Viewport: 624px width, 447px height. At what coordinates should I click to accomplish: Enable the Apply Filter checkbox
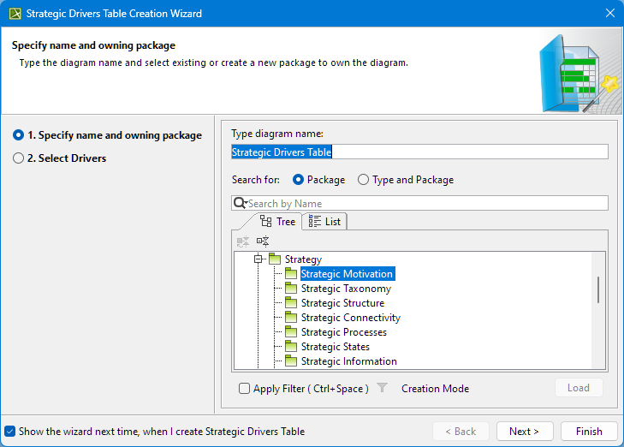(x=245, y=388)
